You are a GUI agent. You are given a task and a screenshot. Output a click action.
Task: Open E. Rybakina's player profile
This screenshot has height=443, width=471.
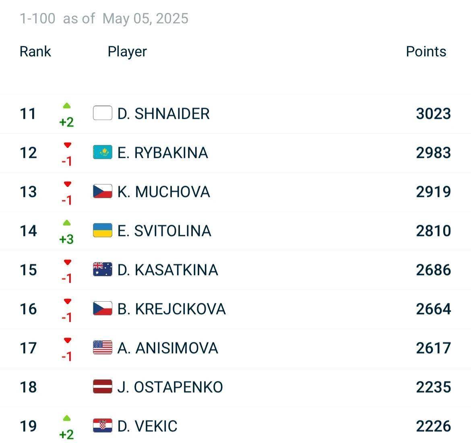pyautogui.click(x=163, y=153)
